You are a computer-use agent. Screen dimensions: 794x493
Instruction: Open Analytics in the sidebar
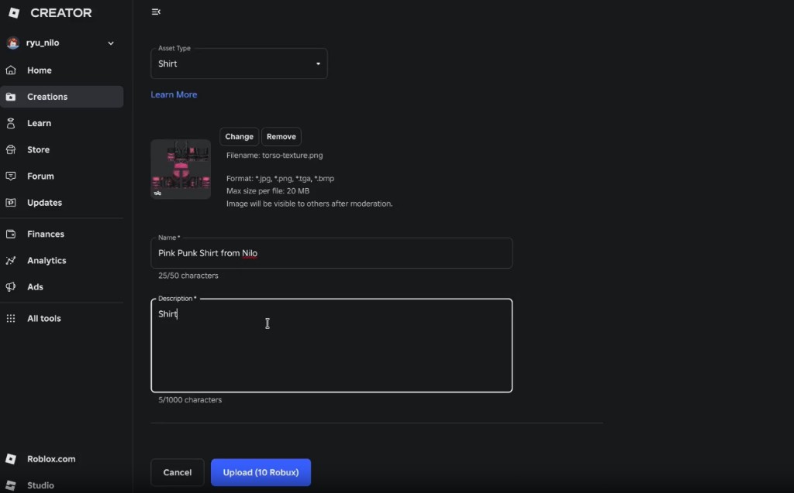[62, 260]
